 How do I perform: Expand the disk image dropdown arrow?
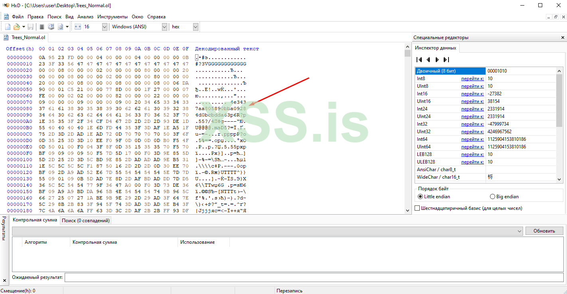[x=67, y=27]
